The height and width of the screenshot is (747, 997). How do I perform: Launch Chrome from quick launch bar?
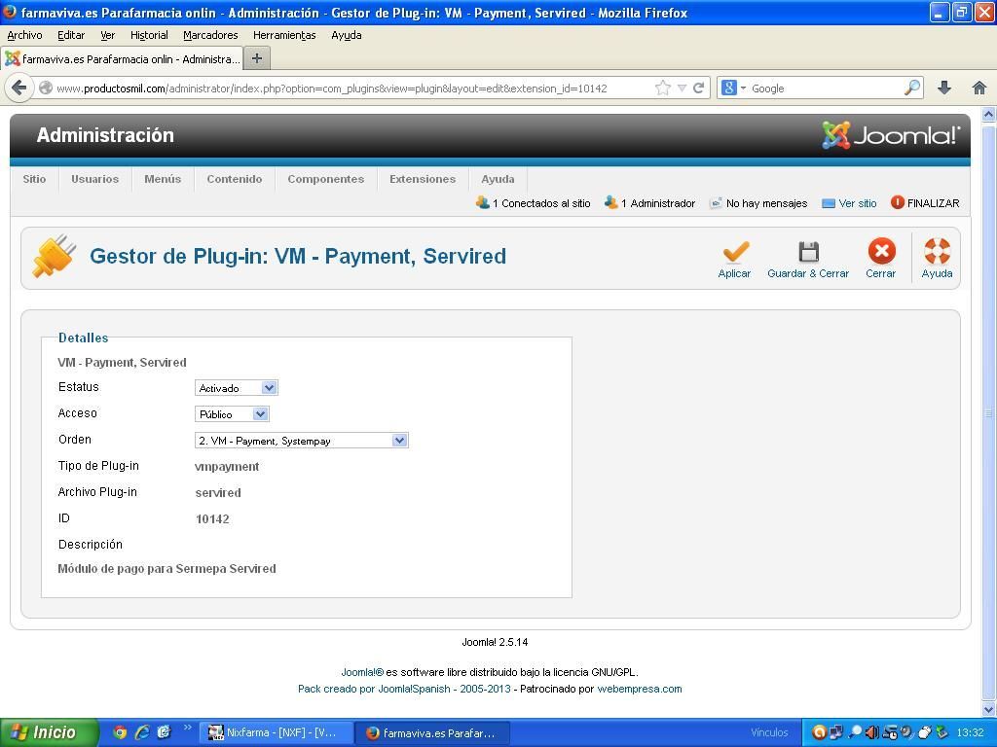[119, 732]
